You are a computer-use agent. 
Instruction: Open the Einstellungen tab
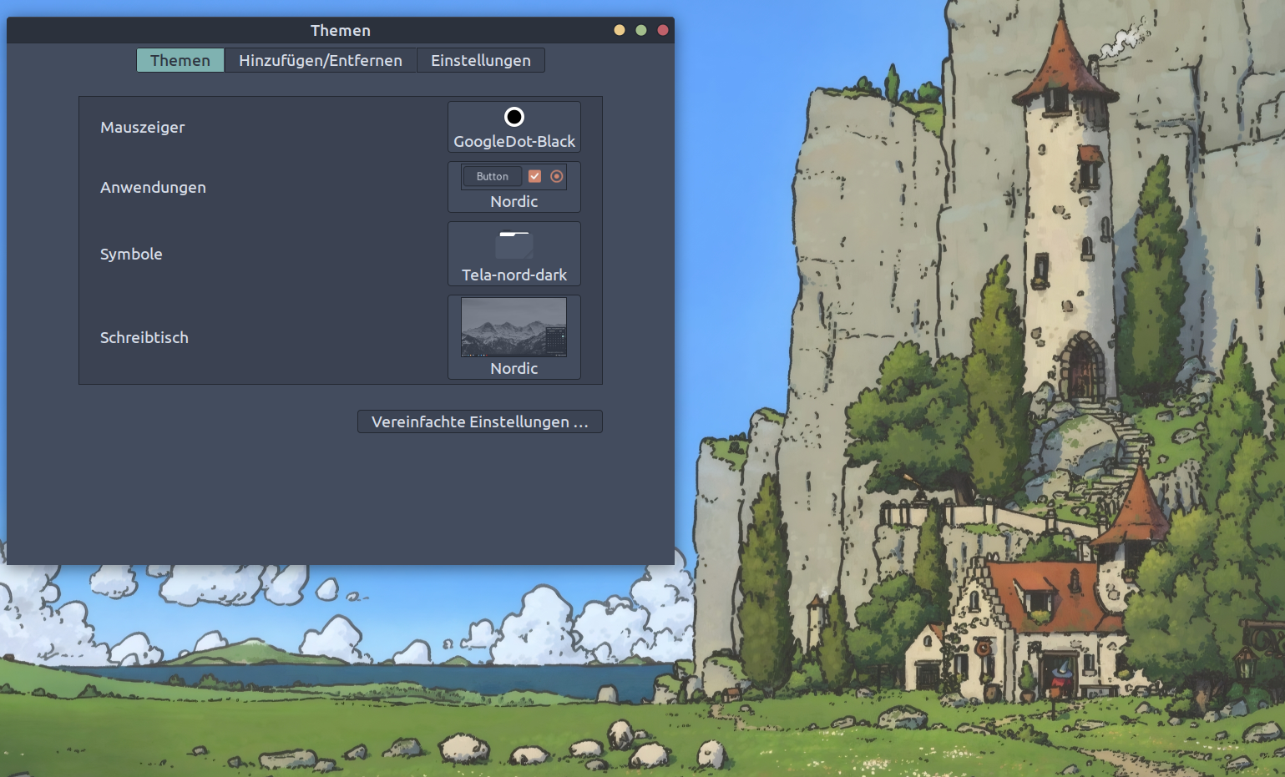coord(481,60)
